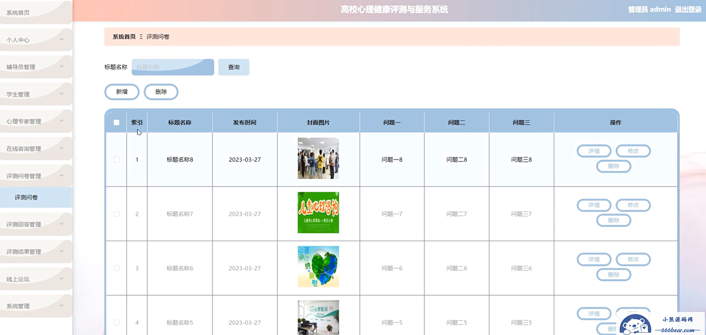The height and width of the screenshot is (335, 706).
Task: Click 修改 for 标题名称6 row
Action: point(633,259)
